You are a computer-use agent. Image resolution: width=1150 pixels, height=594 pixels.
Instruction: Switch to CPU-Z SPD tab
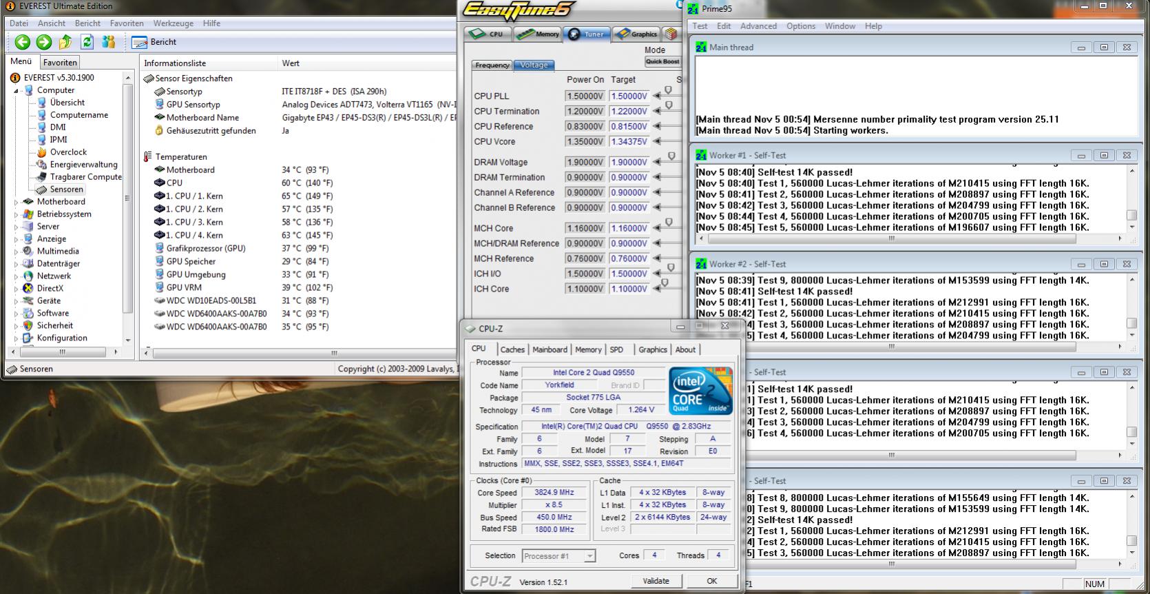pos(616,349)
